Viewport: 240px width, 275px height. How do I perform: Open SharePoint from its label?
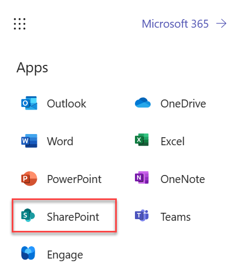pos(73,217)
